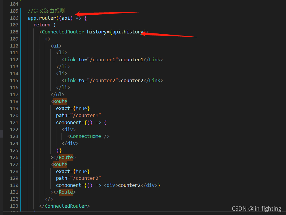Screen dimensions: 286x215
Task: Click 'api.history' expression on line 108
Action: (128, 32)
